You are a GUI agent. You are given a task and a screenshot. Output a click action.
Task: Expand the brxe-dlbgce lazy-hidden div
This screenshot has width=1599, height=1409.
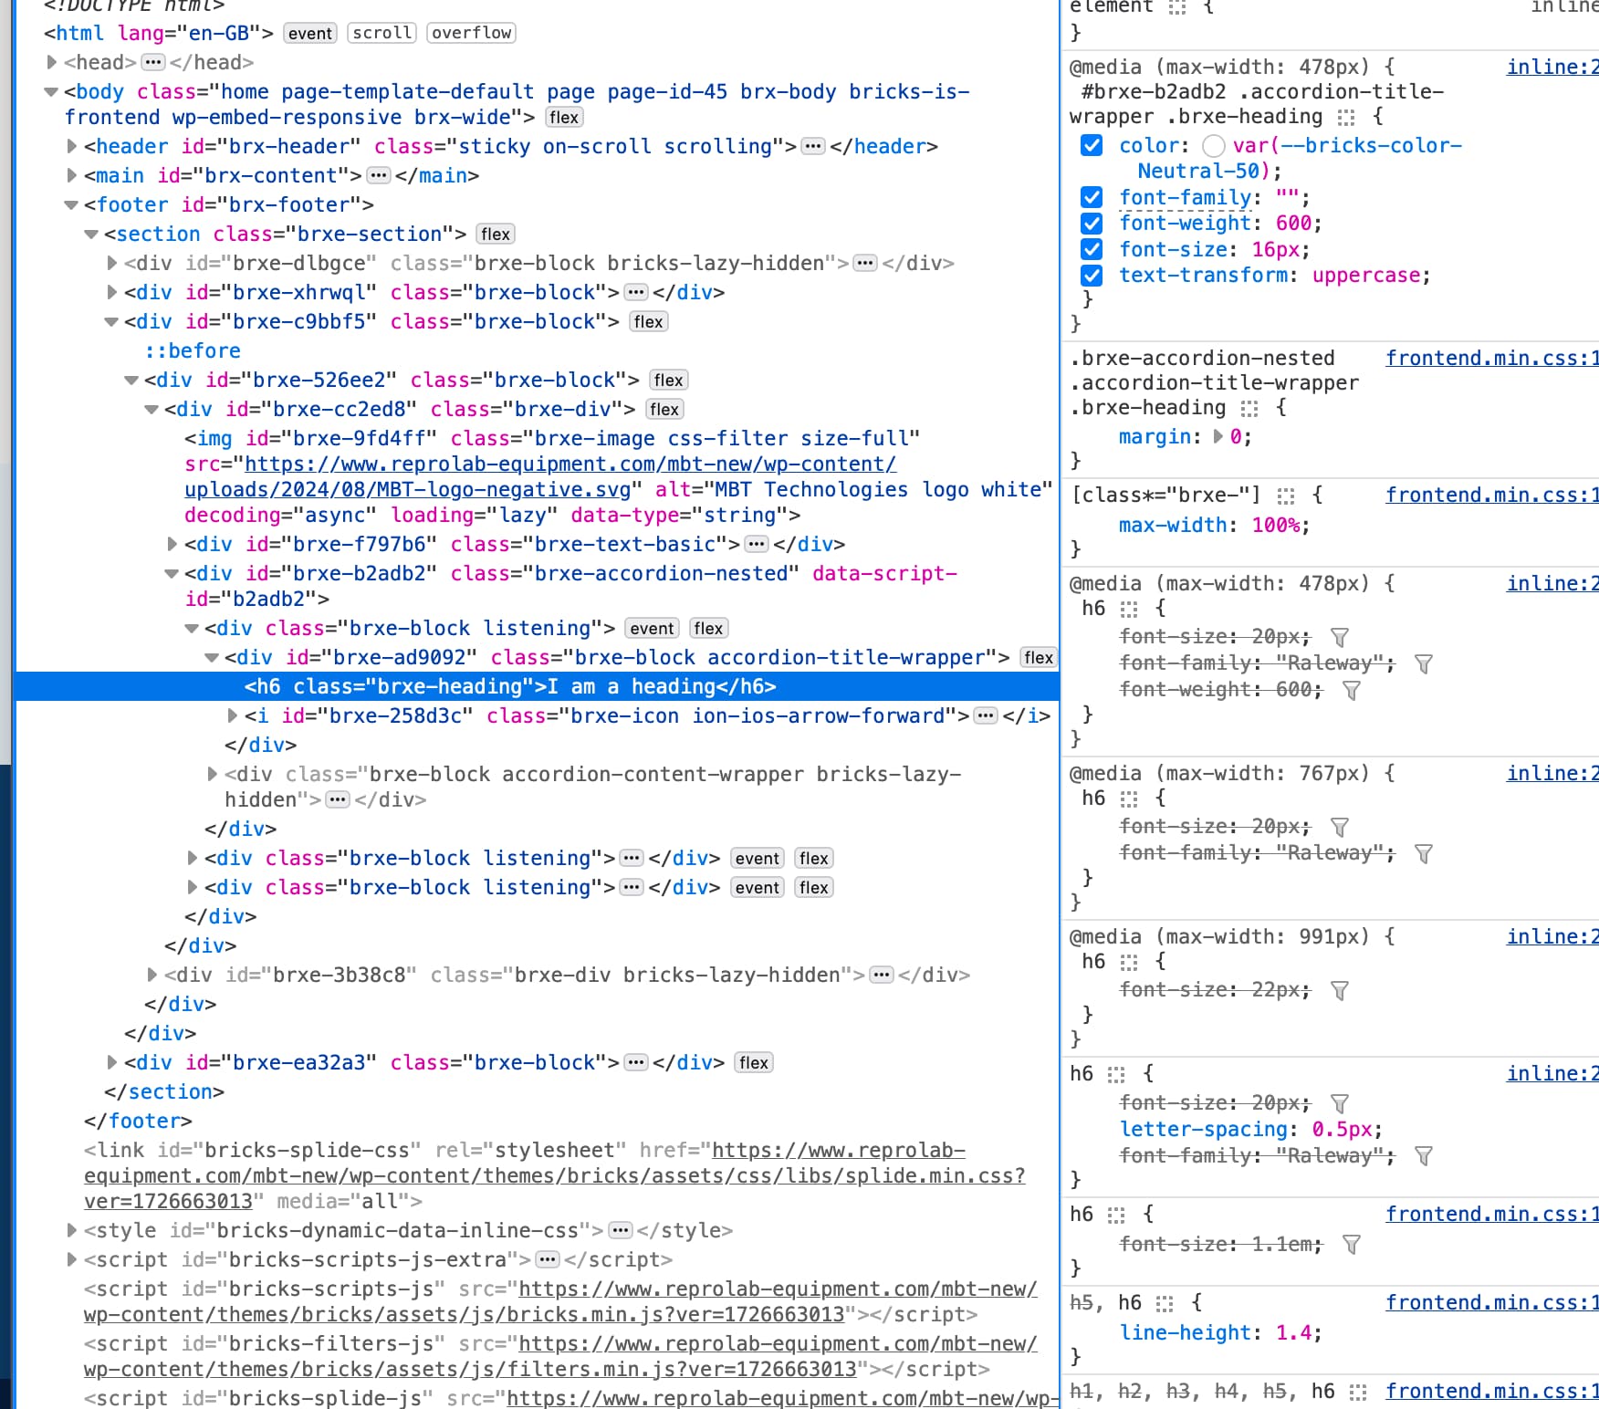pyautogui.click(x=112, y=264)
